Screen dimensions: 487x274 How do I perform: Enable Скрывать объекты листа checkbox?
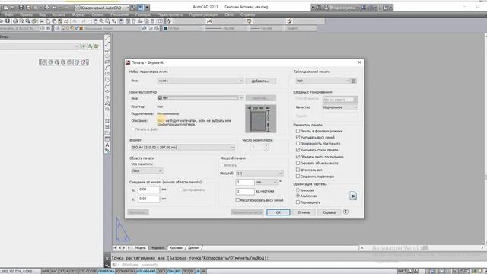[298, 163]
